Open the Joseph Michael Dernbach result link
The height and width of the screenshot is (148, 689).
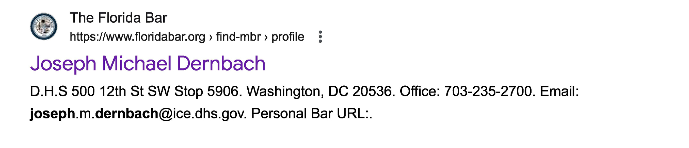[x=148, y=64]
